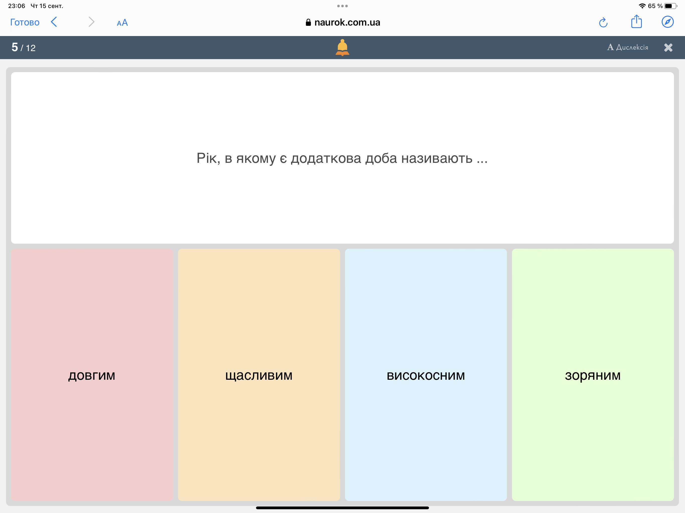Choose the високосним answer card
The image size is (685, 513).
point(425,375)
